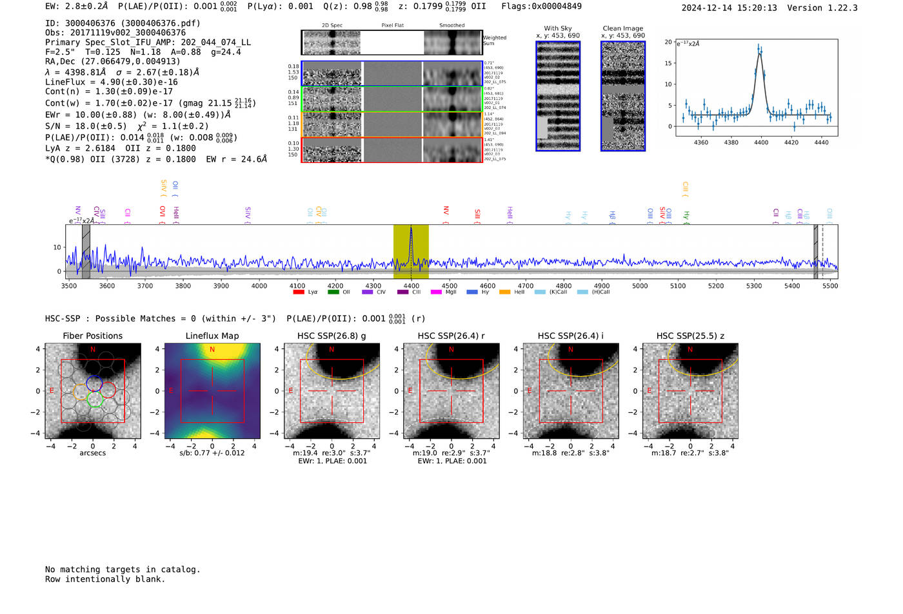Select the red-outlined 2D spectrum row

392,150
